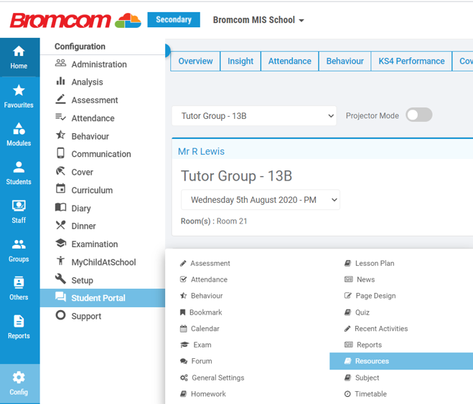This screenshot has height=404, width=473.
Task: Click the Secondary button
Action: click(174, 20)
